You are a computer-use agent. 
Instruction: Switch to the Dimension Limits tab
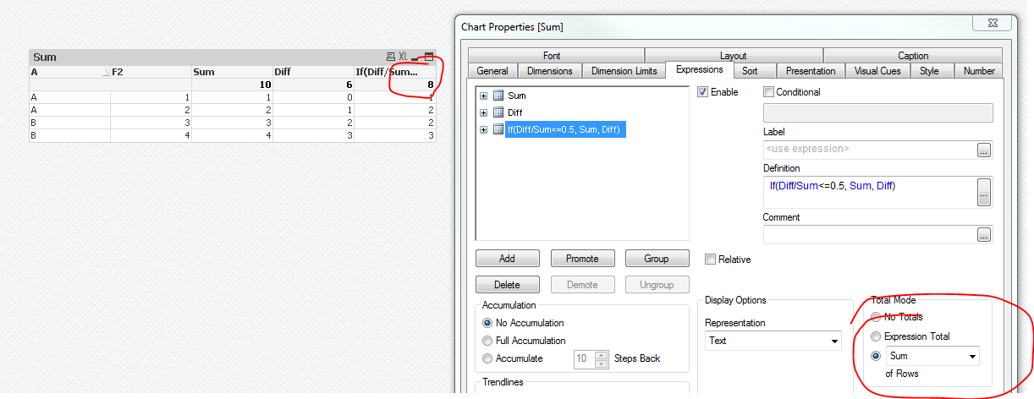point(624,71)
